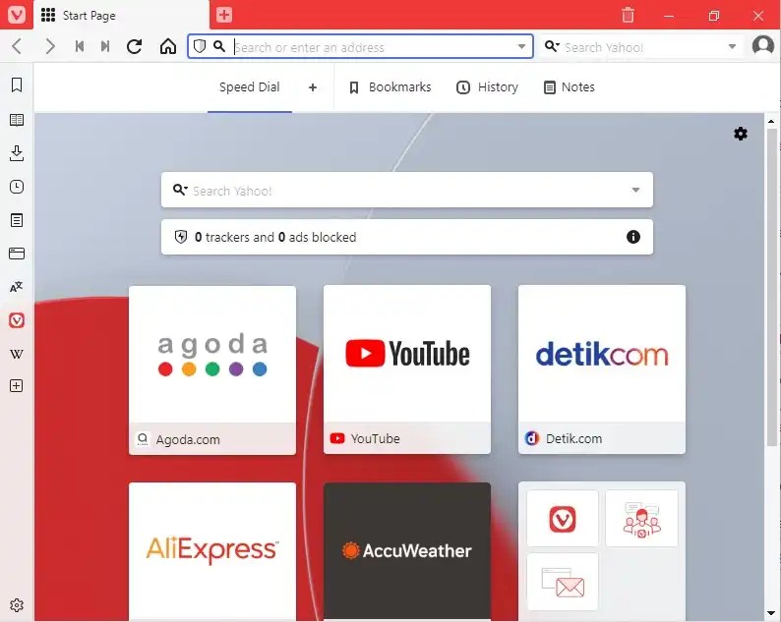Open the Vivaldi main menu
The height and width of the screenshot is (622, 781).
click(x=17, y=15)
